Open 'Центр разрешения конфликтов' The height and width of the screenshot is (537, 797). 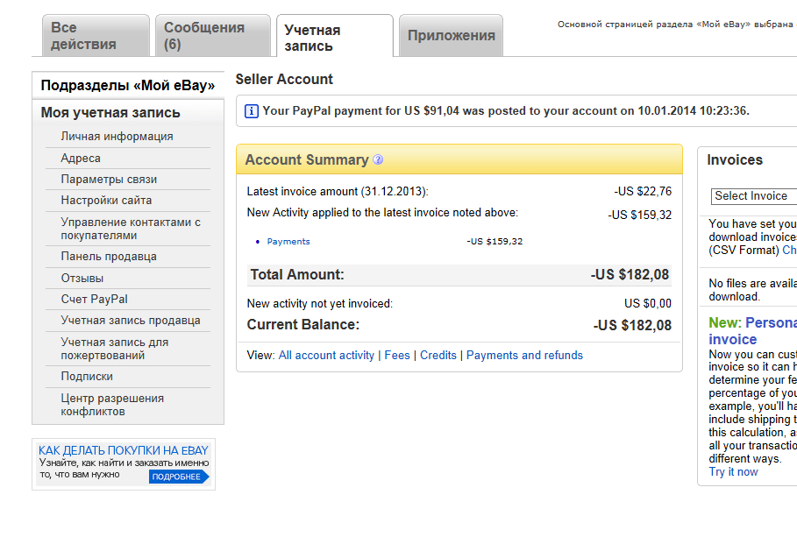(x=112, y=405)
